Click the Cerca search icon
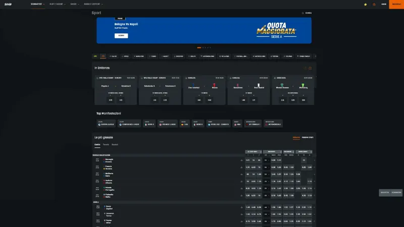 coord(302,13)
